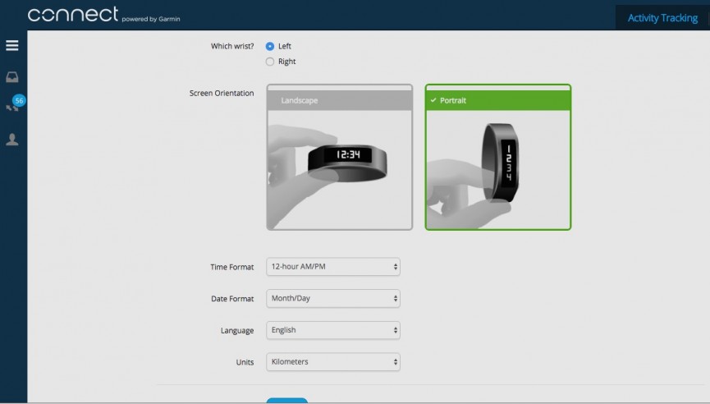Click the Units label text
The height and width of the screenshot is (404, 710).
[245, 362]
